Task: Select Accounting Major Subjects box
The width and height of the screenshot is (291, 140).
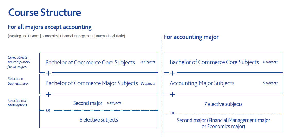Action: coord(223,84)
